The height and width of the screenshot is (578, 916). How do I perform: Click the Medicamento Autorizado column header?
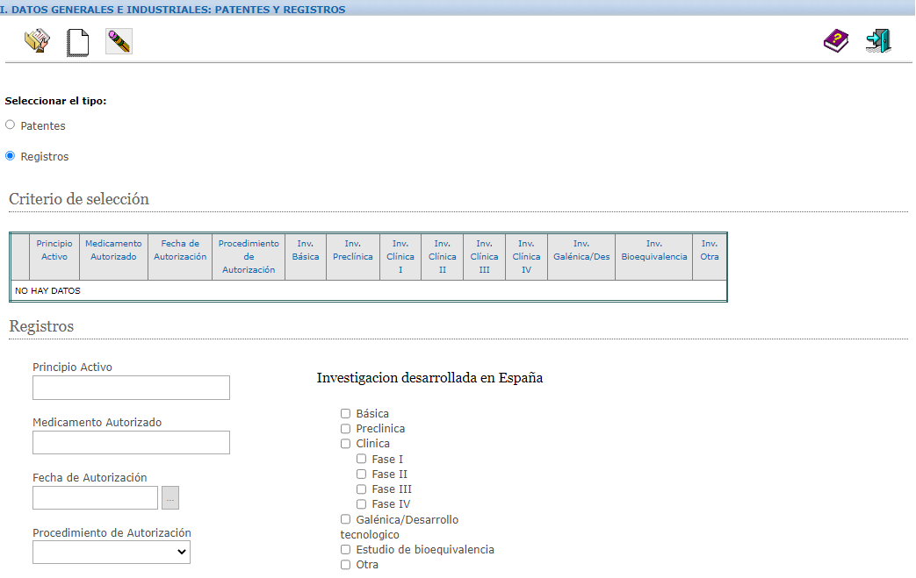click(113, 250)
